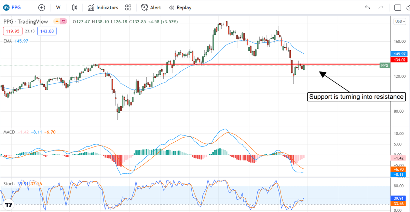Select the Stoch indicator legend
Screen dimensions: 410x212
(9, 184)
